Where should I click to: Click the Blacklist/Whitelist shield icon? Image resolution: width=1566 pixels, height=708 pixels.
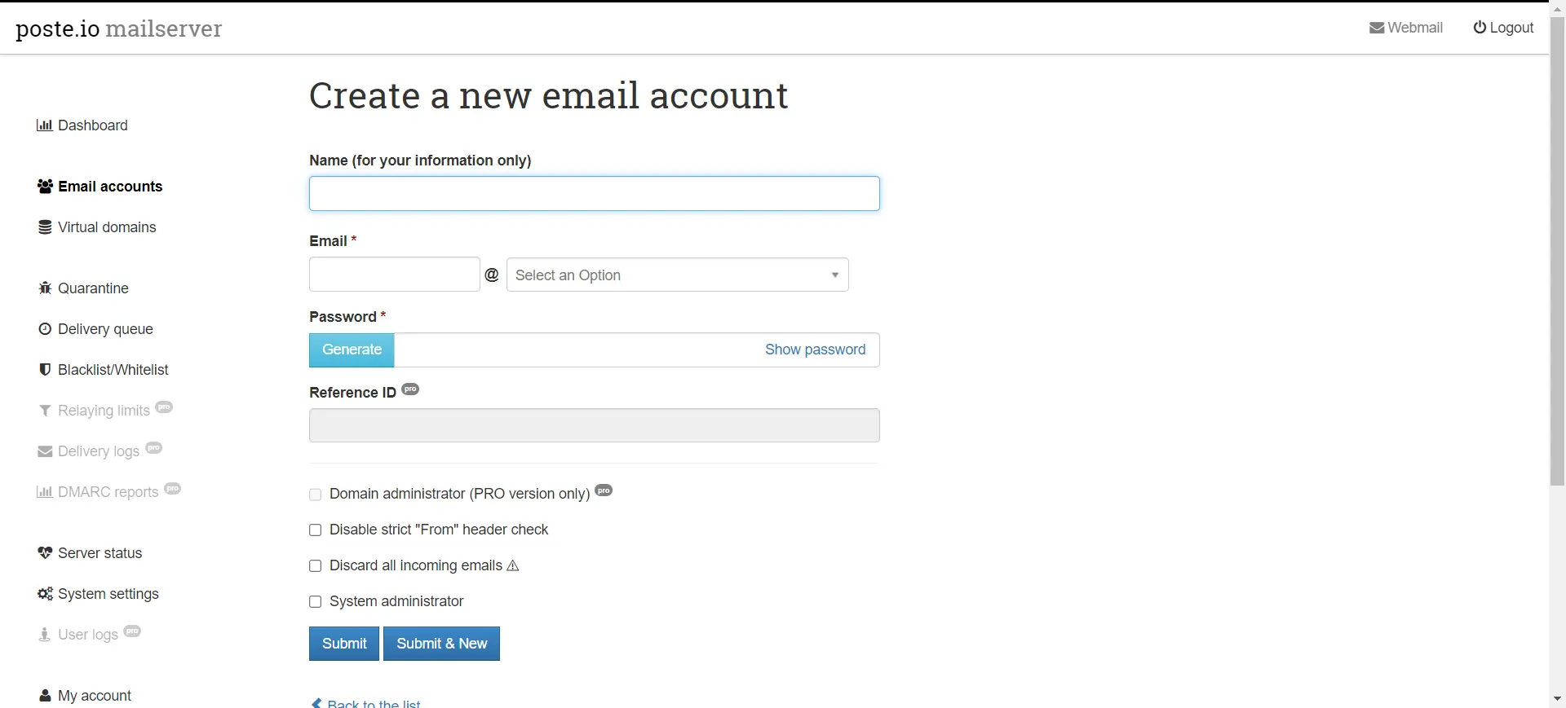45,370
